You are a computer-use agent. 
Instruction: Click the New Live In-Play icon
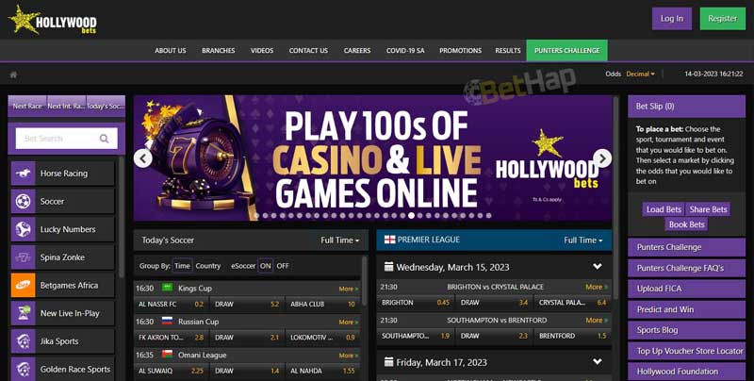[23, 313]
